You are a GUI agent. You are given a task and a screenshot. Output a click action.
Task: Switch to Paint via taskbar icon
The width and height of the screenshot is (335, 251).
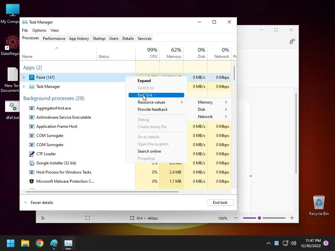(x=54, y=243)
